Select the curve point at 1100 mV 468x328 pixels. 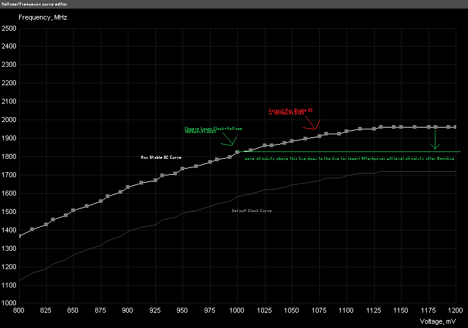[346, 131]
